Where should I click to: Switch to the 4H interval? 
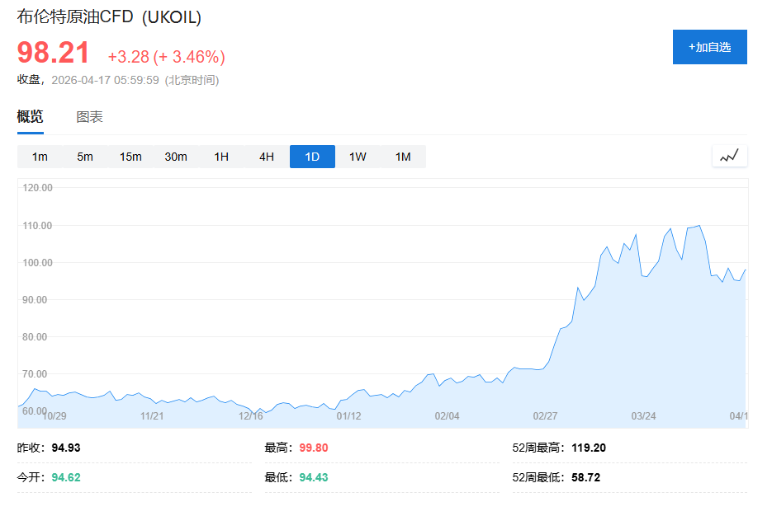(266, 156)
